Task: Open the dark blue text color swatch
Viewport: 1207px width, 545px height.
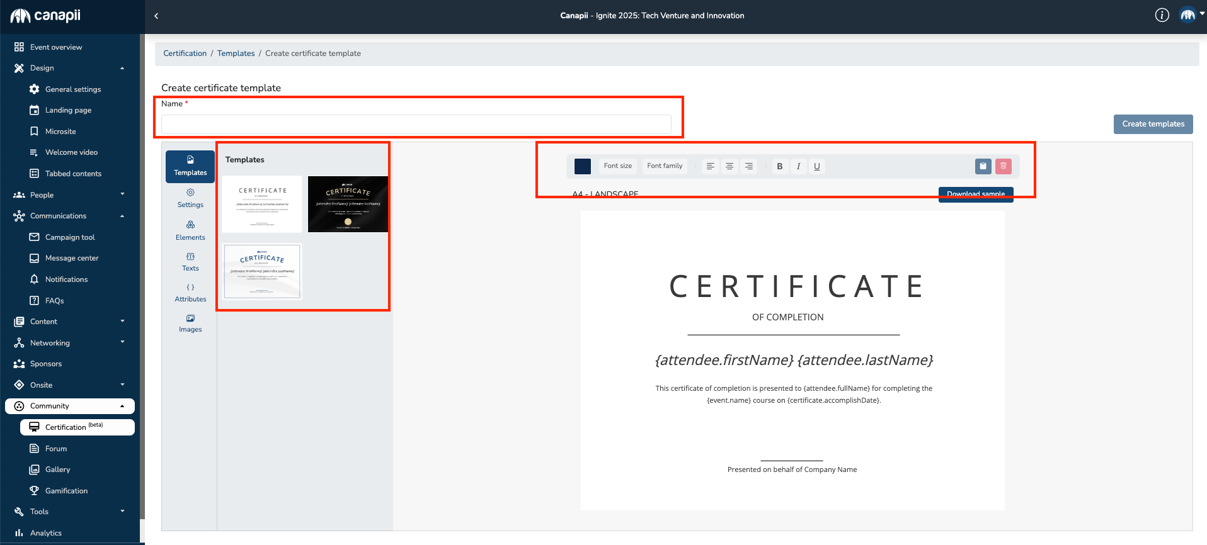Action: click(583, 166)
